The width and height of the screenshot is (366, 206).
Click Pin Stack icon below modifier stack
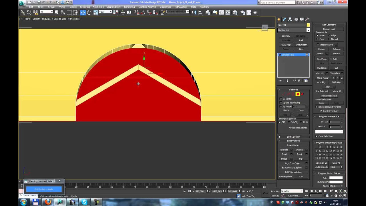point(281,81)
